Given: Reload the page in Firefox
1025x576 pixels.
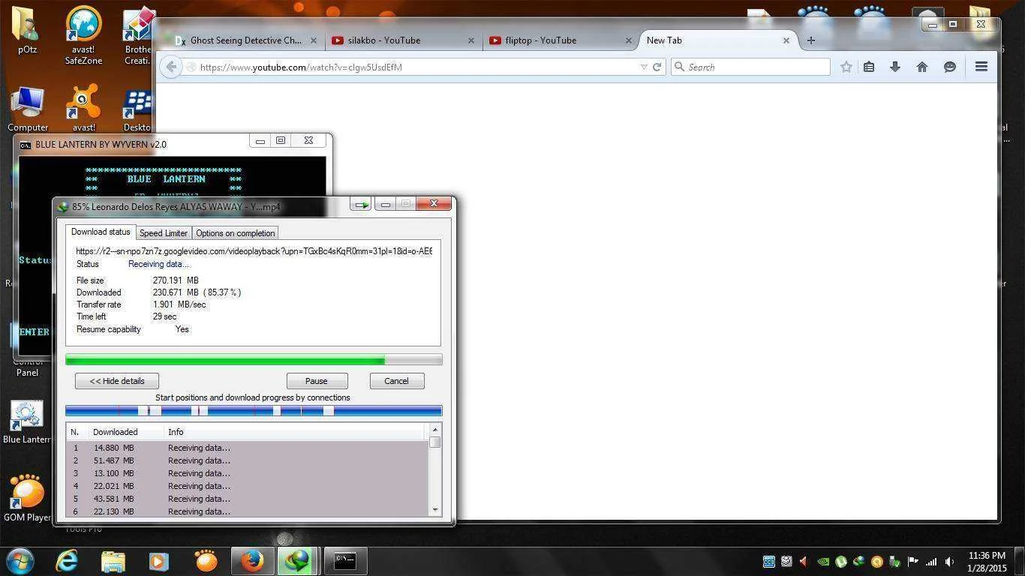Looking at the screenshot, I should click(657, 67).
